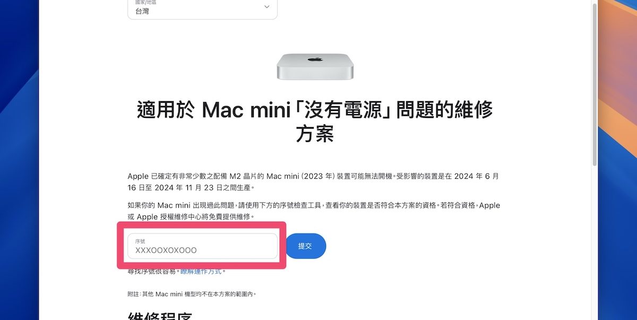The width and height of the screenshot is (637, 320).
Task: Click the XXXOOXOXOOO placeholder text
Action: click(x=166, y=250)
